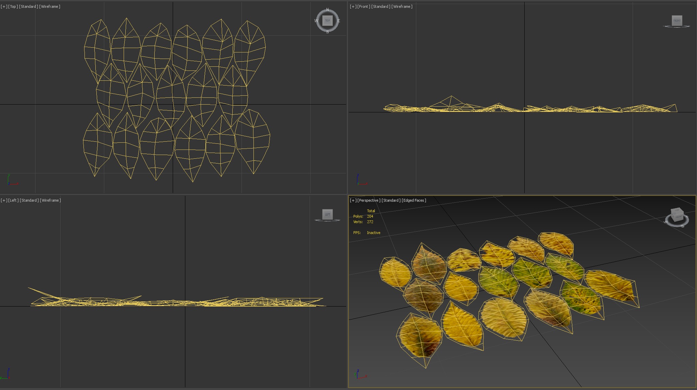Click the Total statistics header text
The height and width of the screenshot is (390, 697).
coord(371,211)
